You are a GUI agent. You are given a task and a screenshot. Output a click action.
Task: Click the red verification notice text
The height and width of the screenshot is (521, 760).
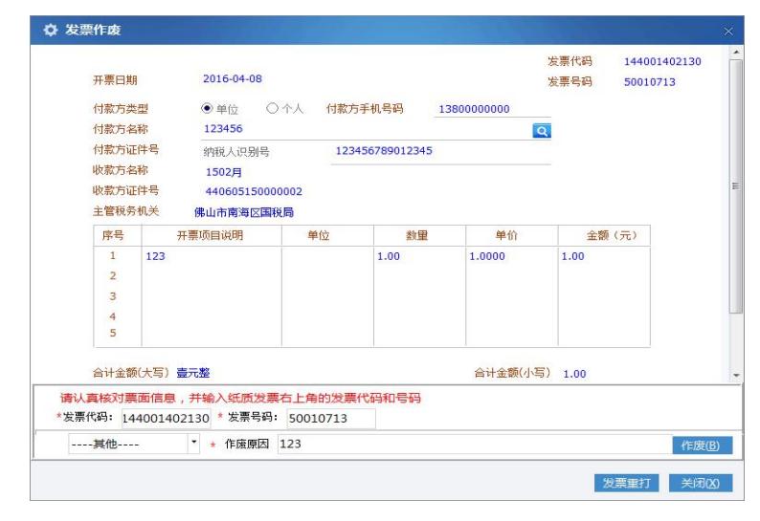240,399
